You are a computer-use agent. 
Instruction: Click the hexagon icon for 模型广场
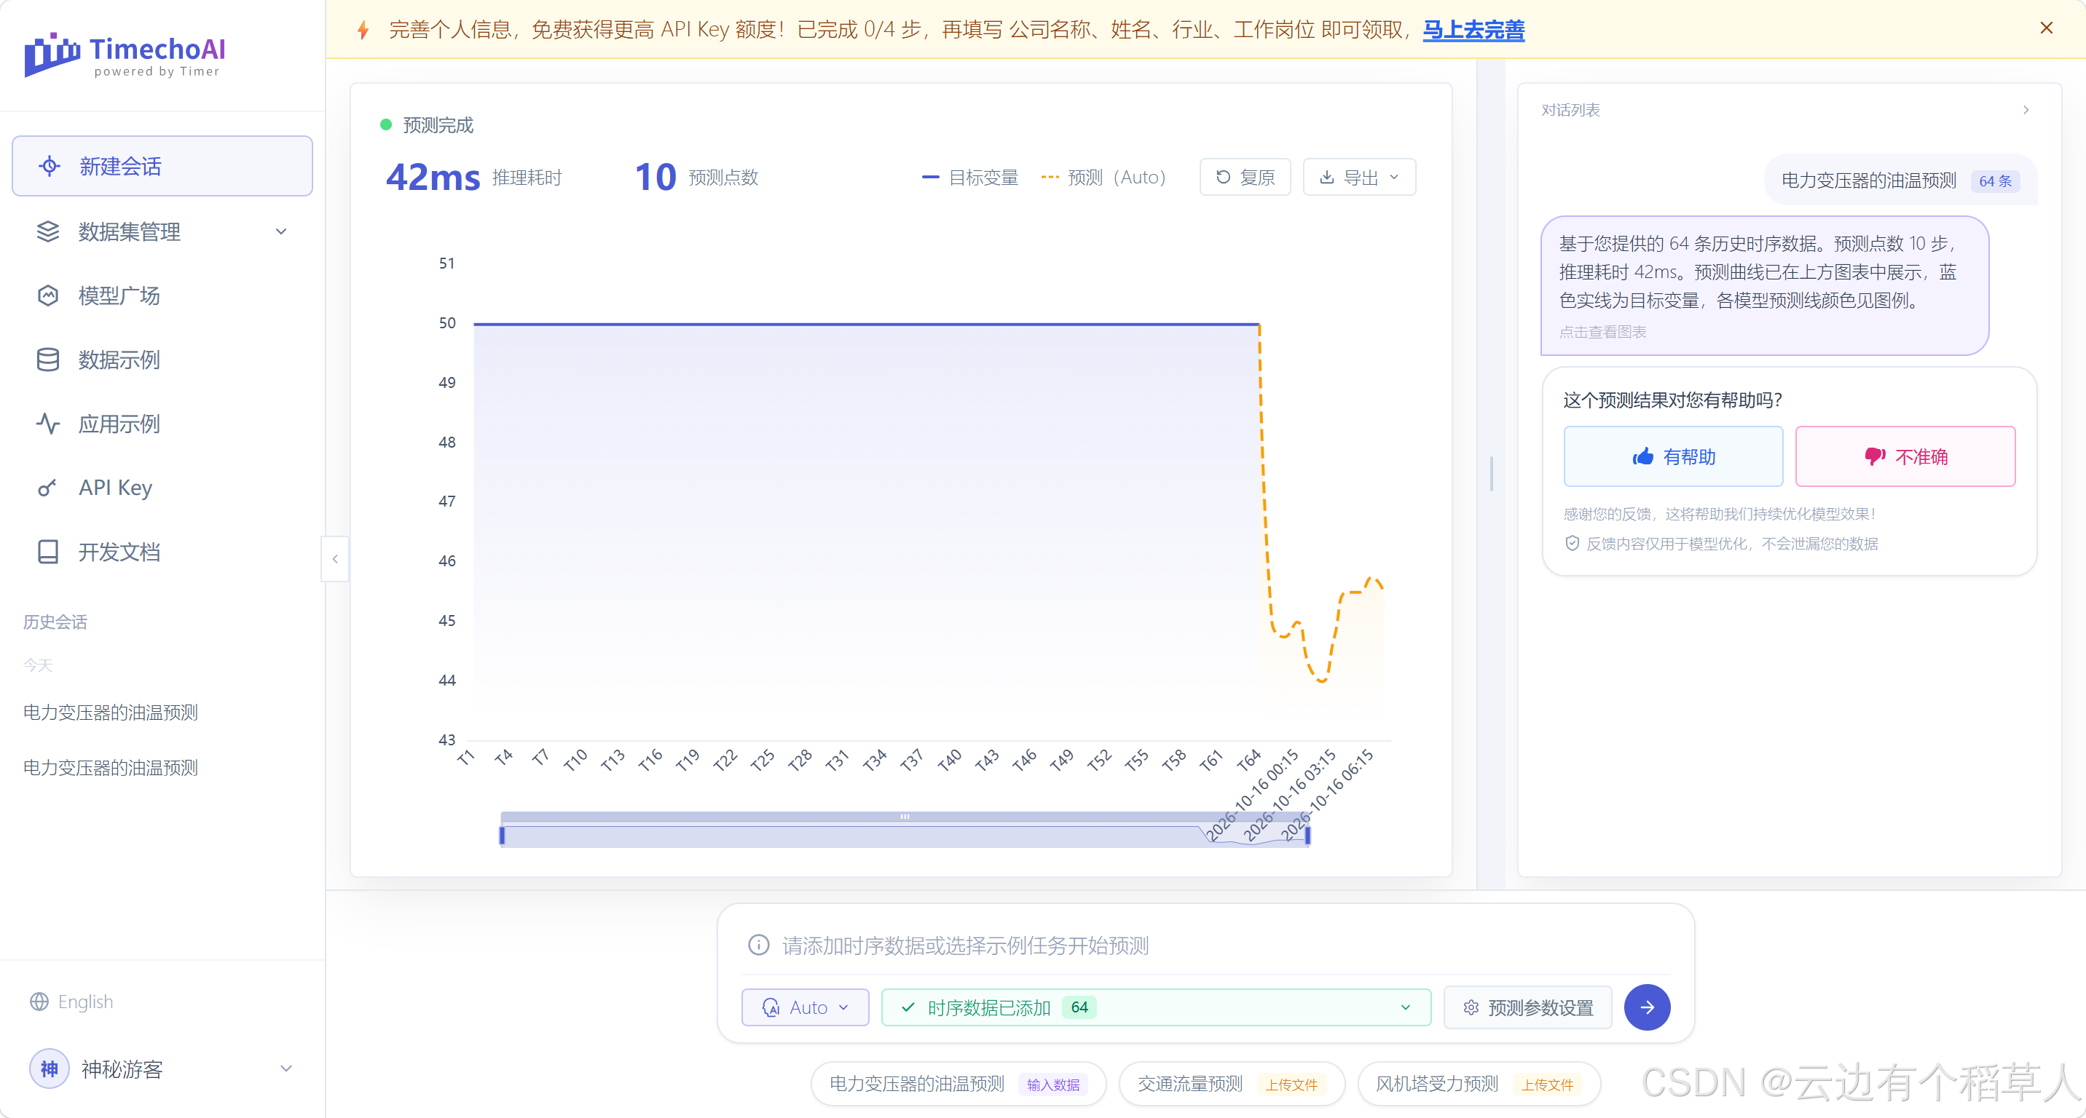[48, 296]
